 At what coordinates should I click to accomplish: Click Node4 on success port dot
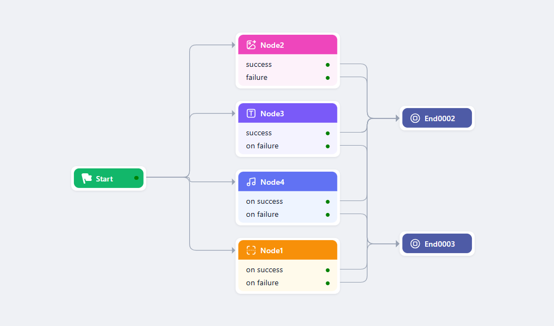[x=328, y=202]
